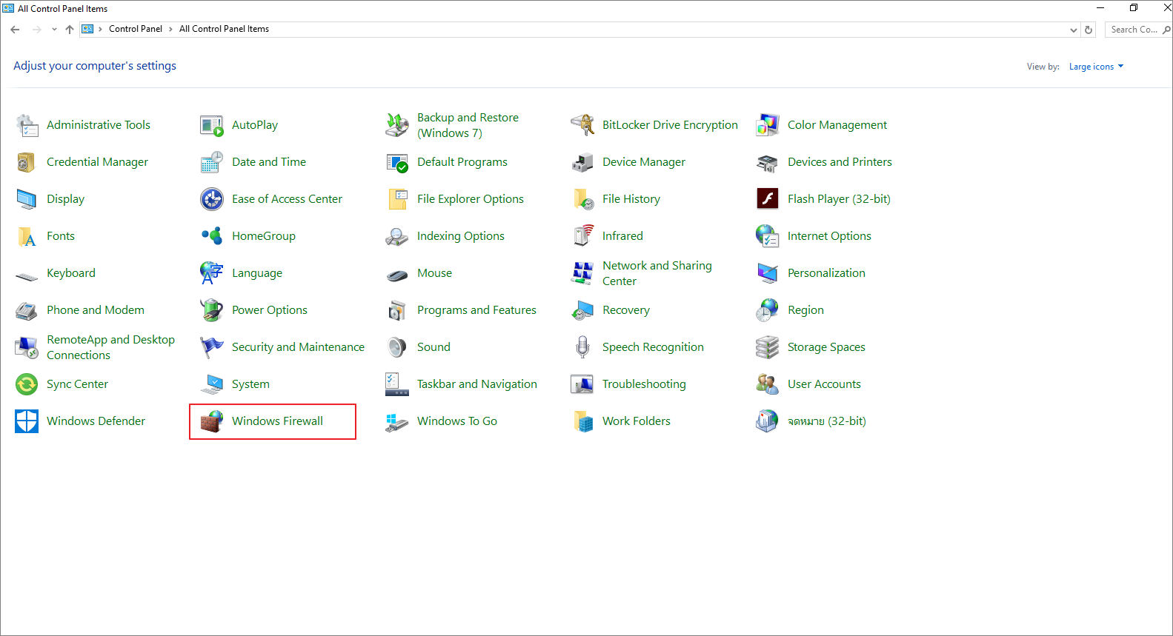Open the Phone and Modem icon
The height and width of the screenshot is (636, 1173).
[27, 310]
